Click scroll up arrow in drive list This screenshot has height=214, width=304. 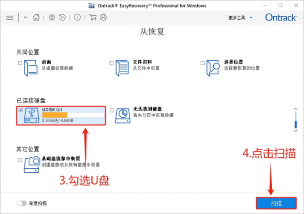click(x=296, y=109)
